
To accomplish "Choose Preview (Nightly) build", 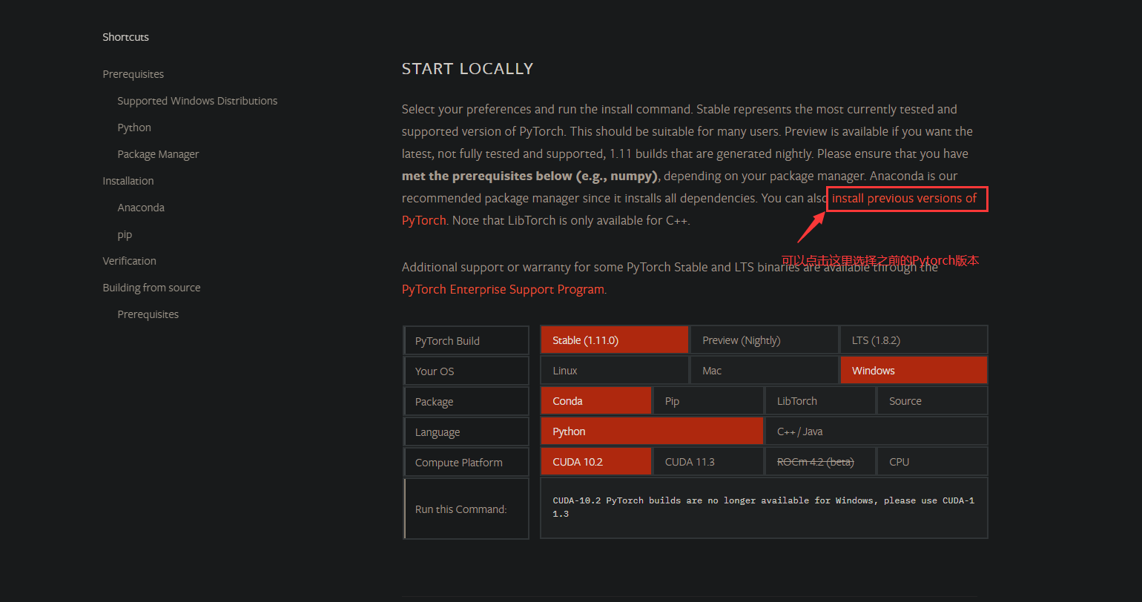I will click(765, 340).
